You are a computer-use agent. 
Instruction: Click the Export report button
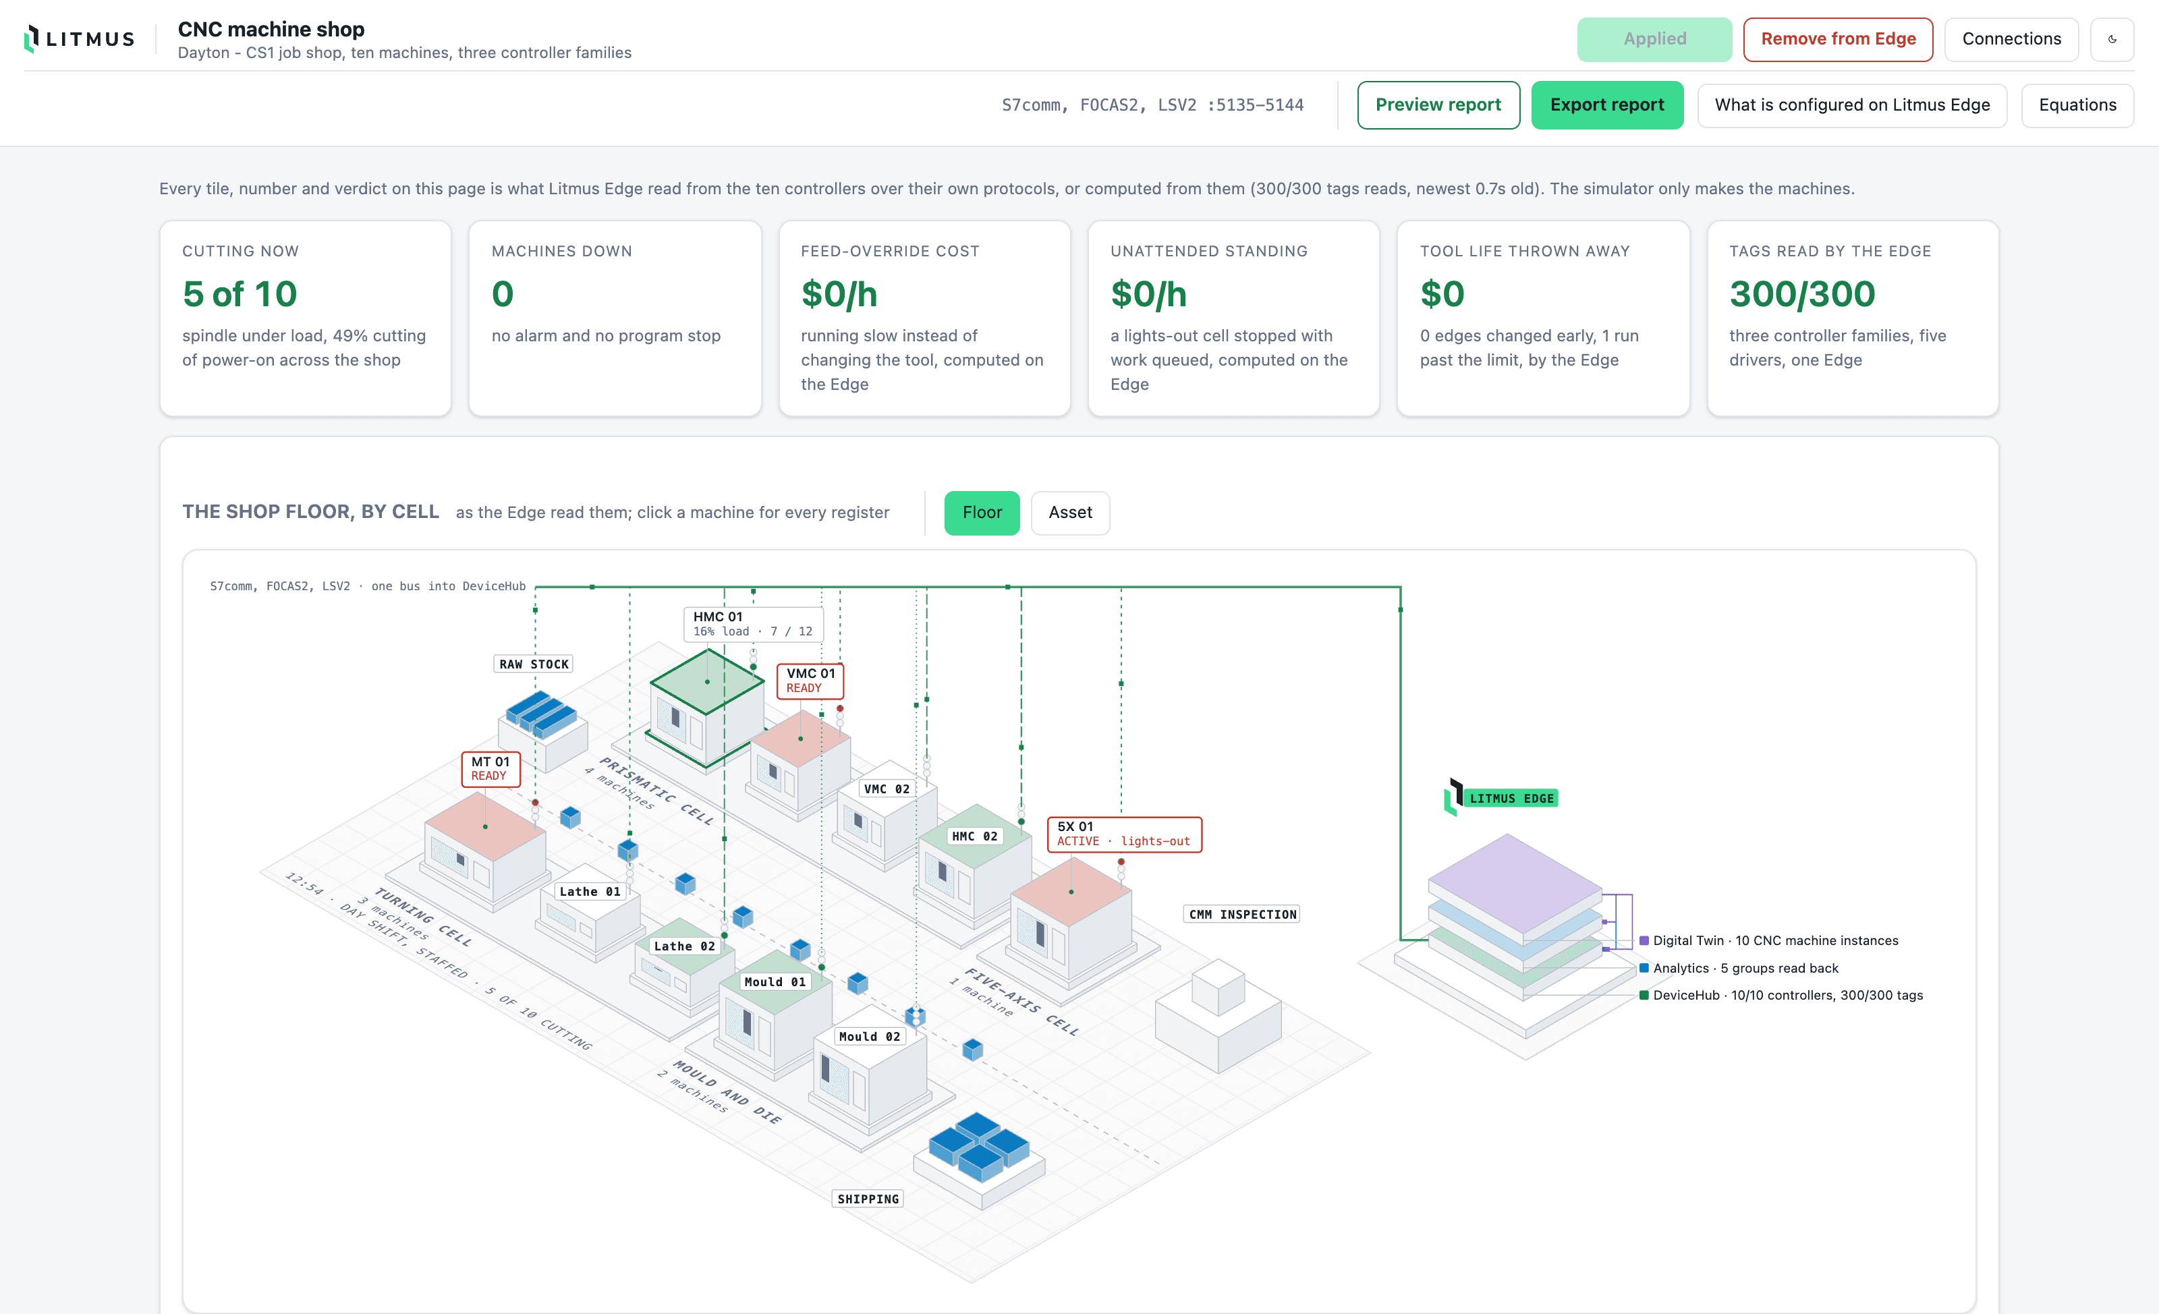click(1607, 105)
